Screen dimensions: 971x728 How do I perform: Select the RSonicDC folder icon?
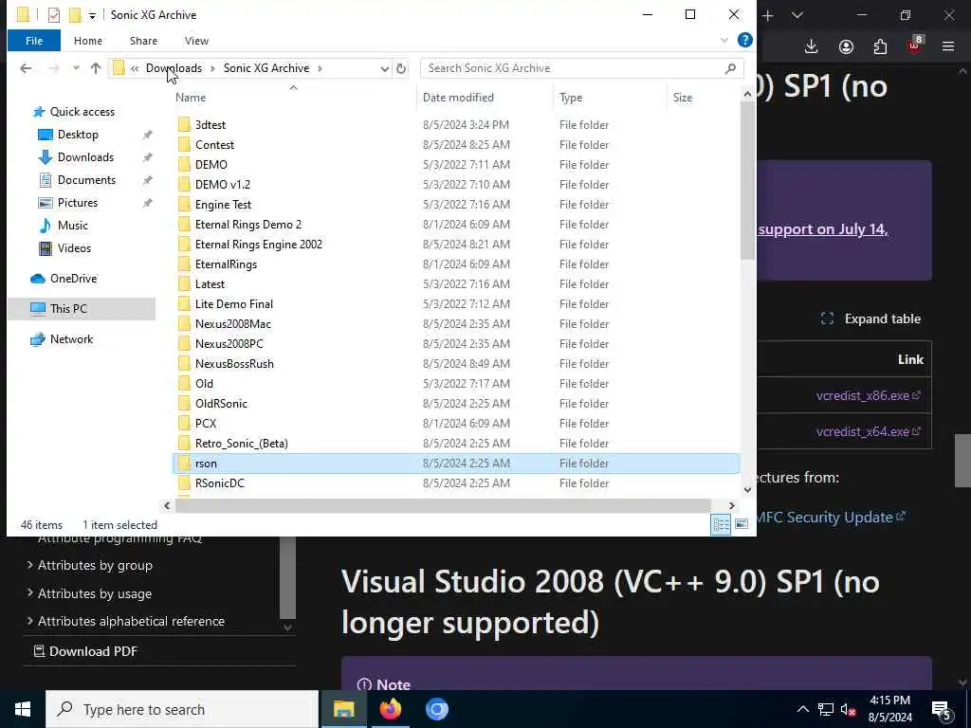click(184, 482)
